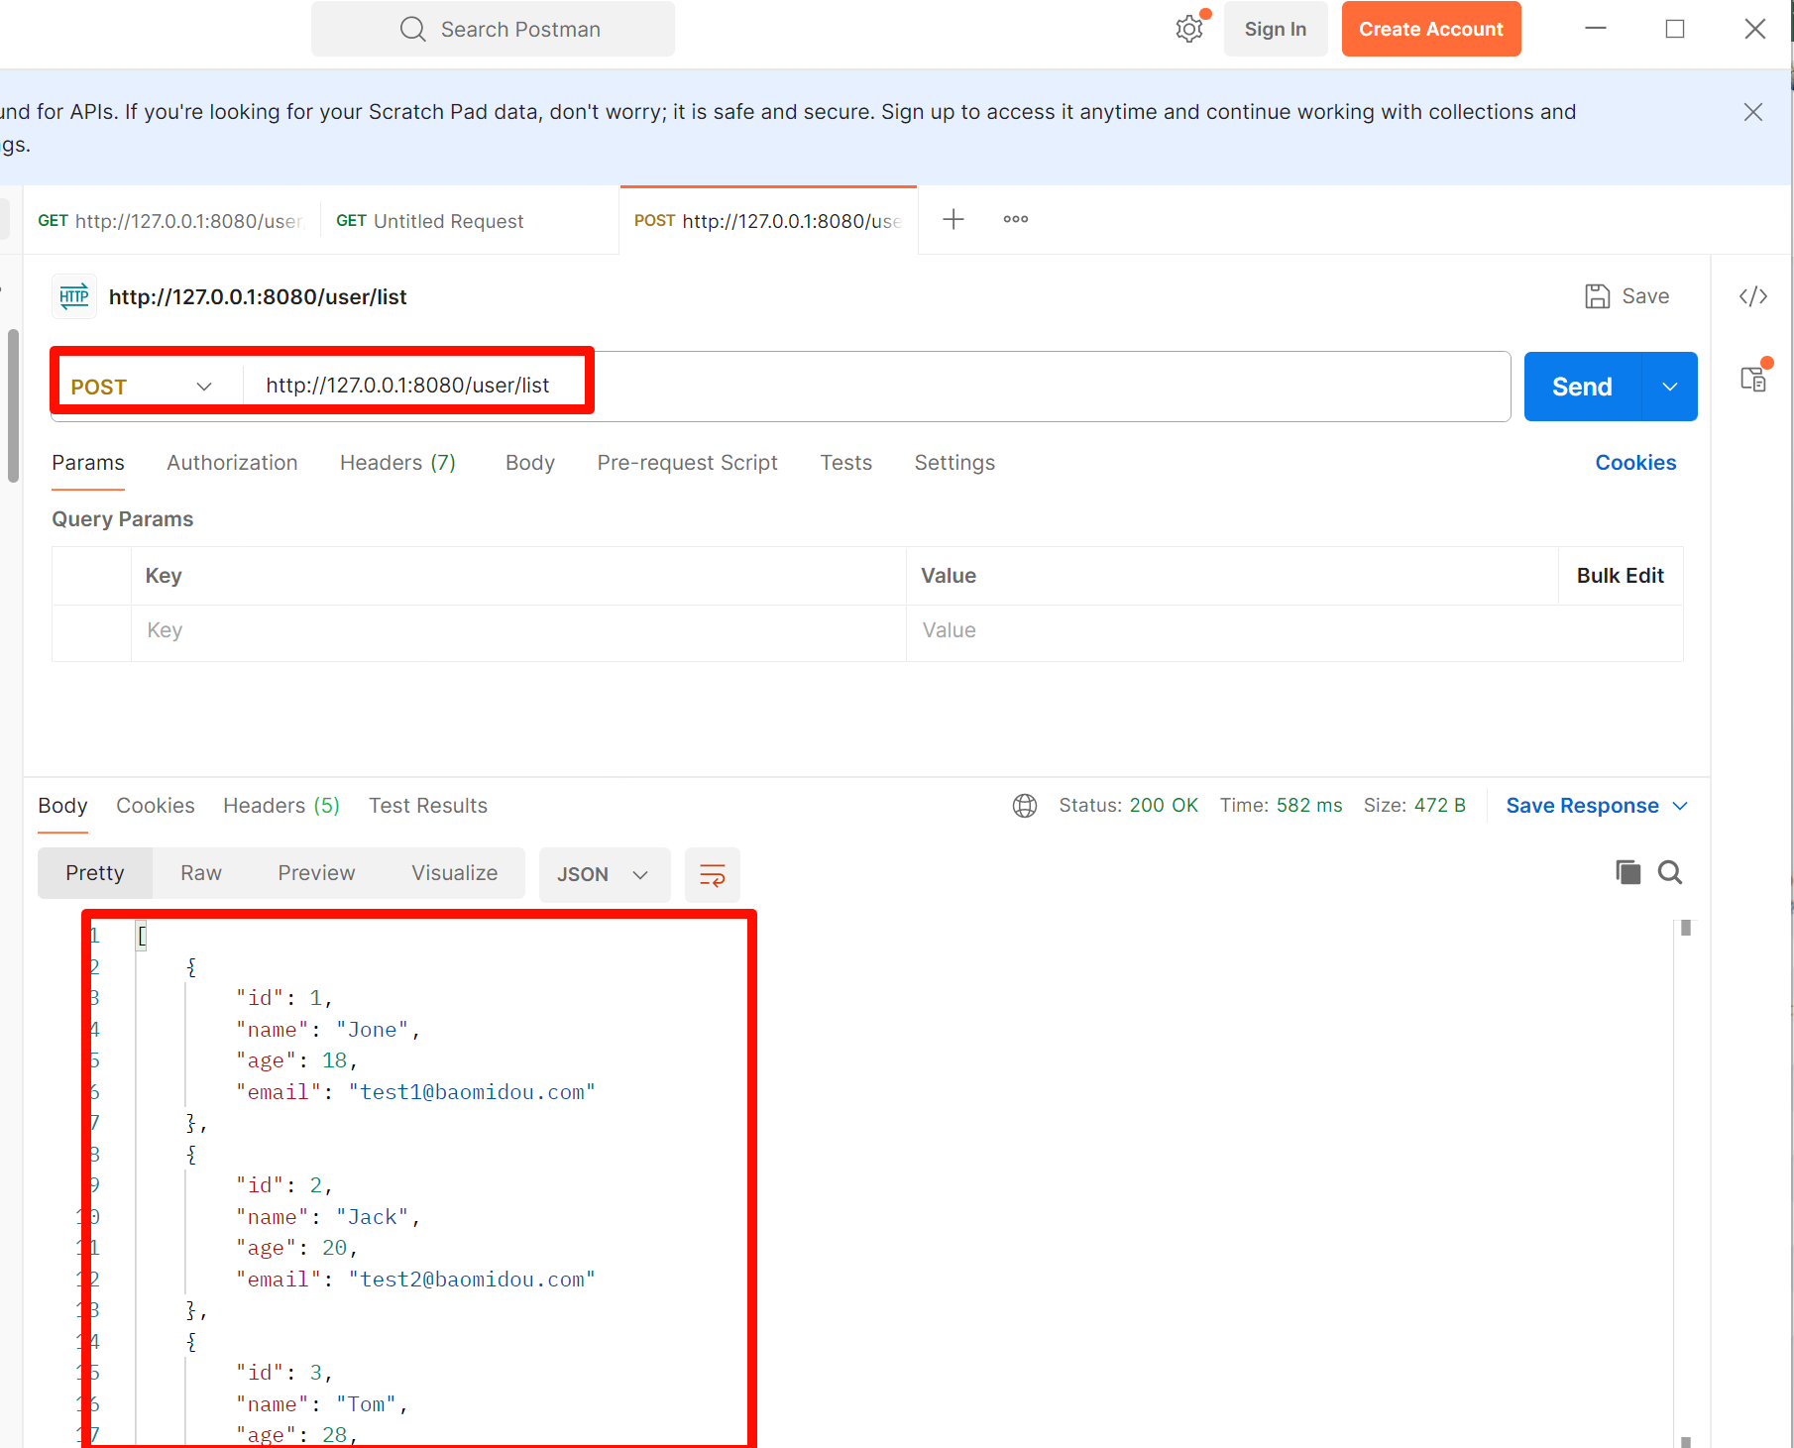Select the Raw response view

click(x=200, y=873)
